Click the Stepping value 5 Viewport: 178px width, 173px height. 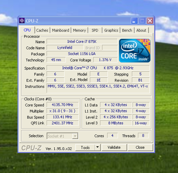tap(140, 74)
